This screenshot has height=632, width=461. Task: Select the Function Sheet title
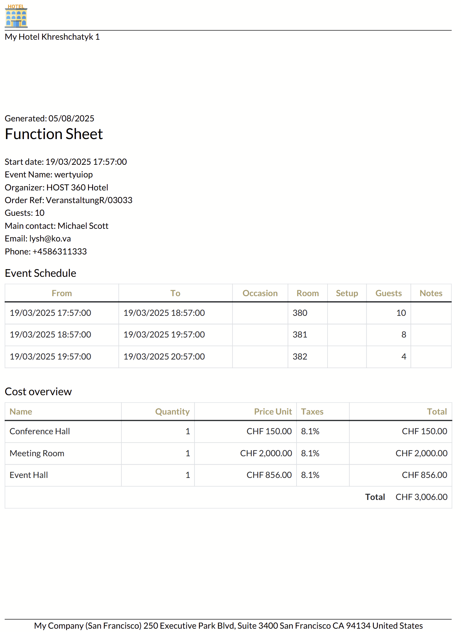tap(54, 134)
